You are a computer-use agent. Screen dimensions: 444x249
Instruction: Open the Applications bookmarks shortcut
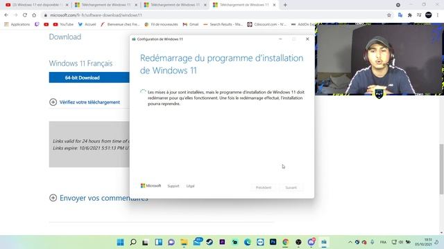(x=17, y=25)
